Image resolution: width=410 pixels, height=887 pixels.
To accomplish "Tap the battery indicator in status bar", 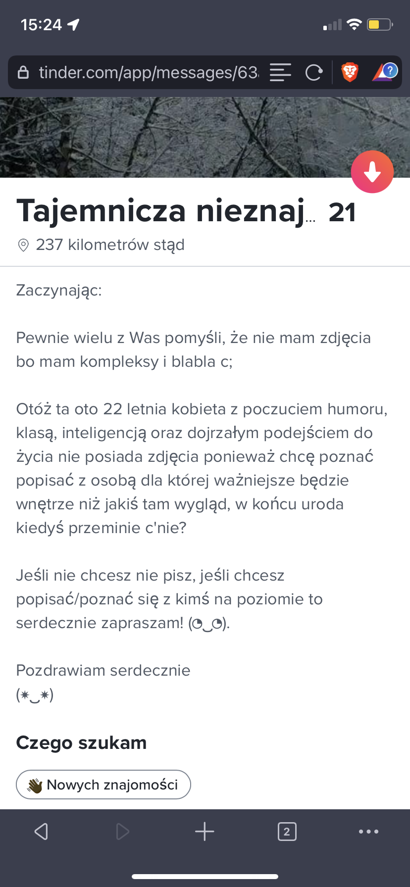I will point(380,24).
